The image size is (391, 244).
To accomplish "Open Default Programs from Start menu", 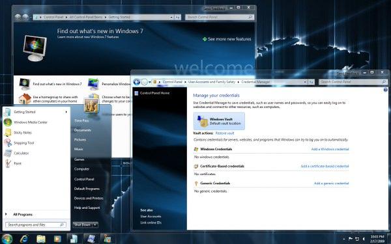I will (87, 189).
